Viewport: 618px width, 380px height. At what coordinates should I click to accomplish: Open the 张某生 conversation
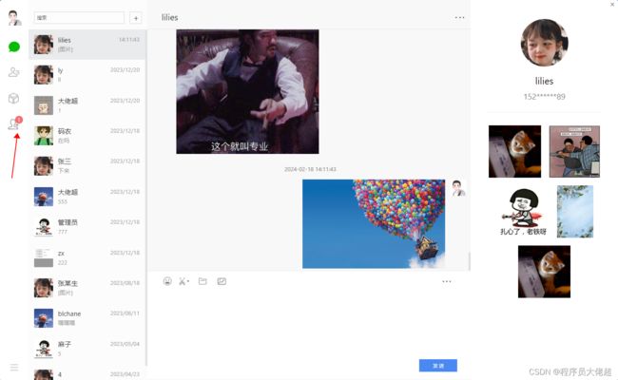(87, 288)
